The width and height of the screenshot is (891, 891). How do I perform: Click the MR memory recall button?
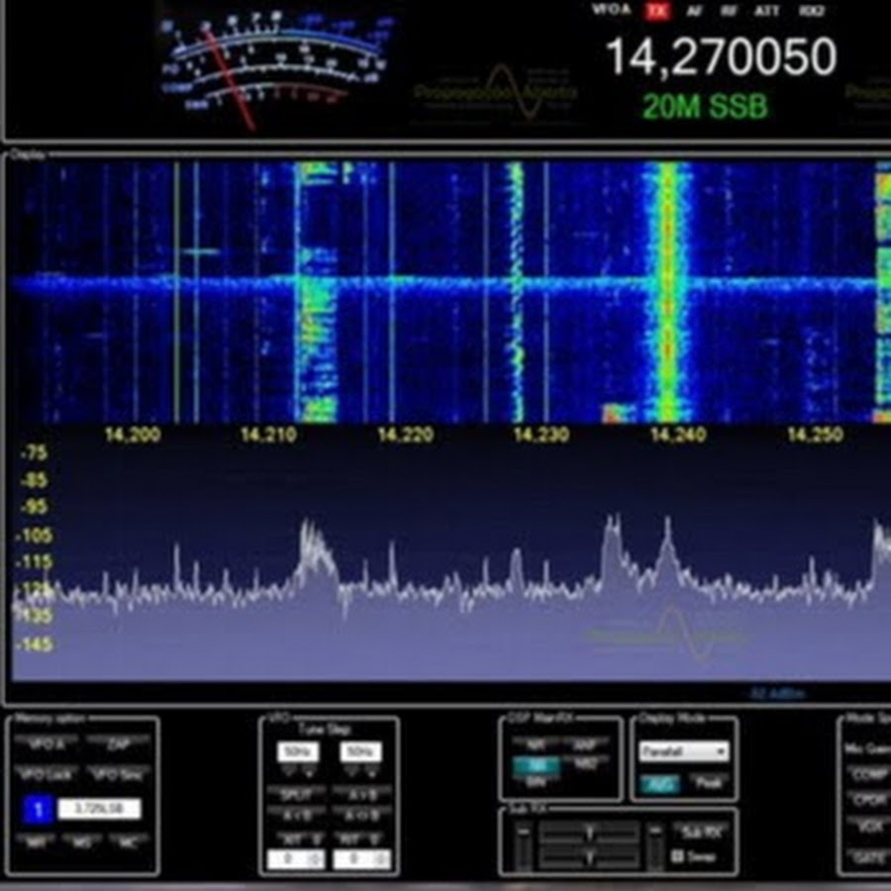[36, 841]
